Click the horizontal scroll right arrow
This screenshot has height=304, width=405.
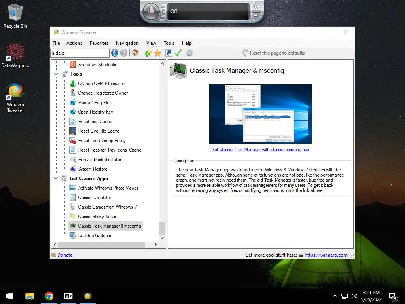[155, 245]
